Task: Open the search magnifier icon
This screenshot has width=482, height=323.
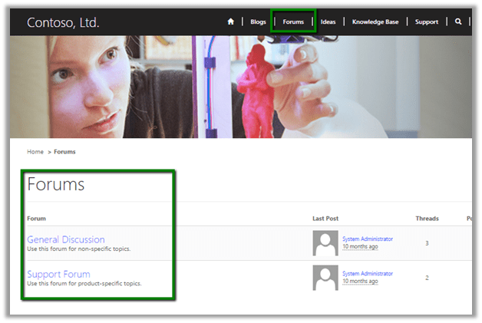Action: [458, 21]
